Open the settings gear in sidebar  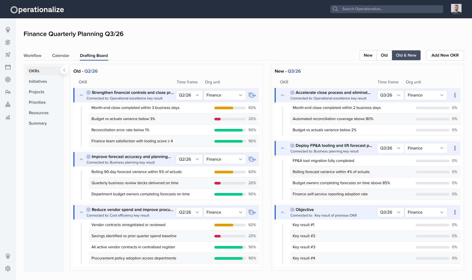8,269
